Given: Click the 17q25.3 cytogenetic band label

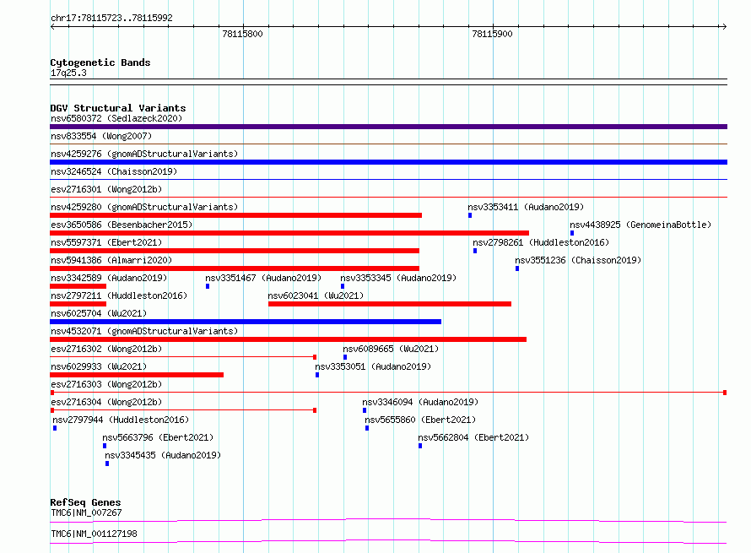Looking at the screenshot, I should click(x=68, y=73).
